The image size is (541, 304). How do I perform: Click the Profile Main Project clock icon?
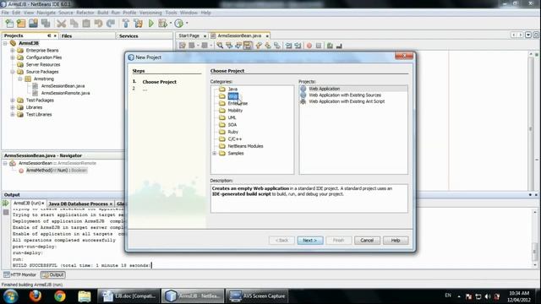click(x=178, y=24)
